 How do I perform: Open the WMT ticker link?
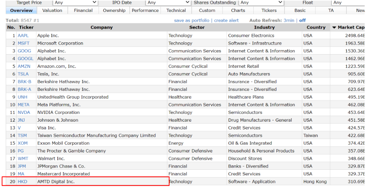point(23,159)
